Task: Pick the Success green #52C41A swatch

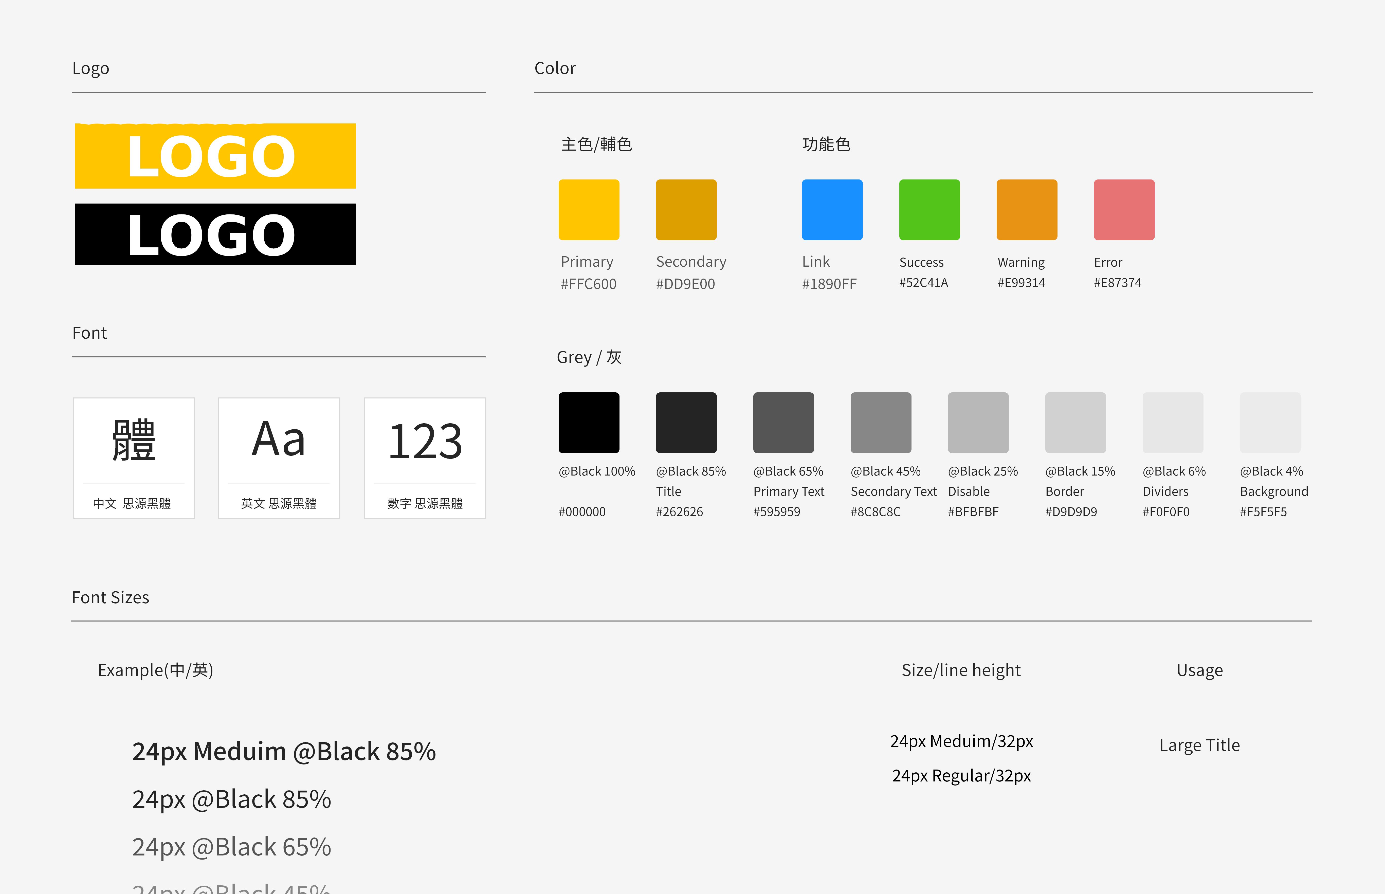Action: pos(929,210)
